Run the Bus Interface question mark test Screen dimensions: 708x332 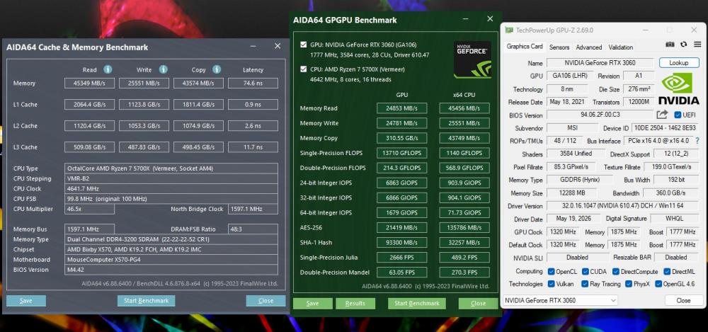pyautogui.click(x=697, y=141)
